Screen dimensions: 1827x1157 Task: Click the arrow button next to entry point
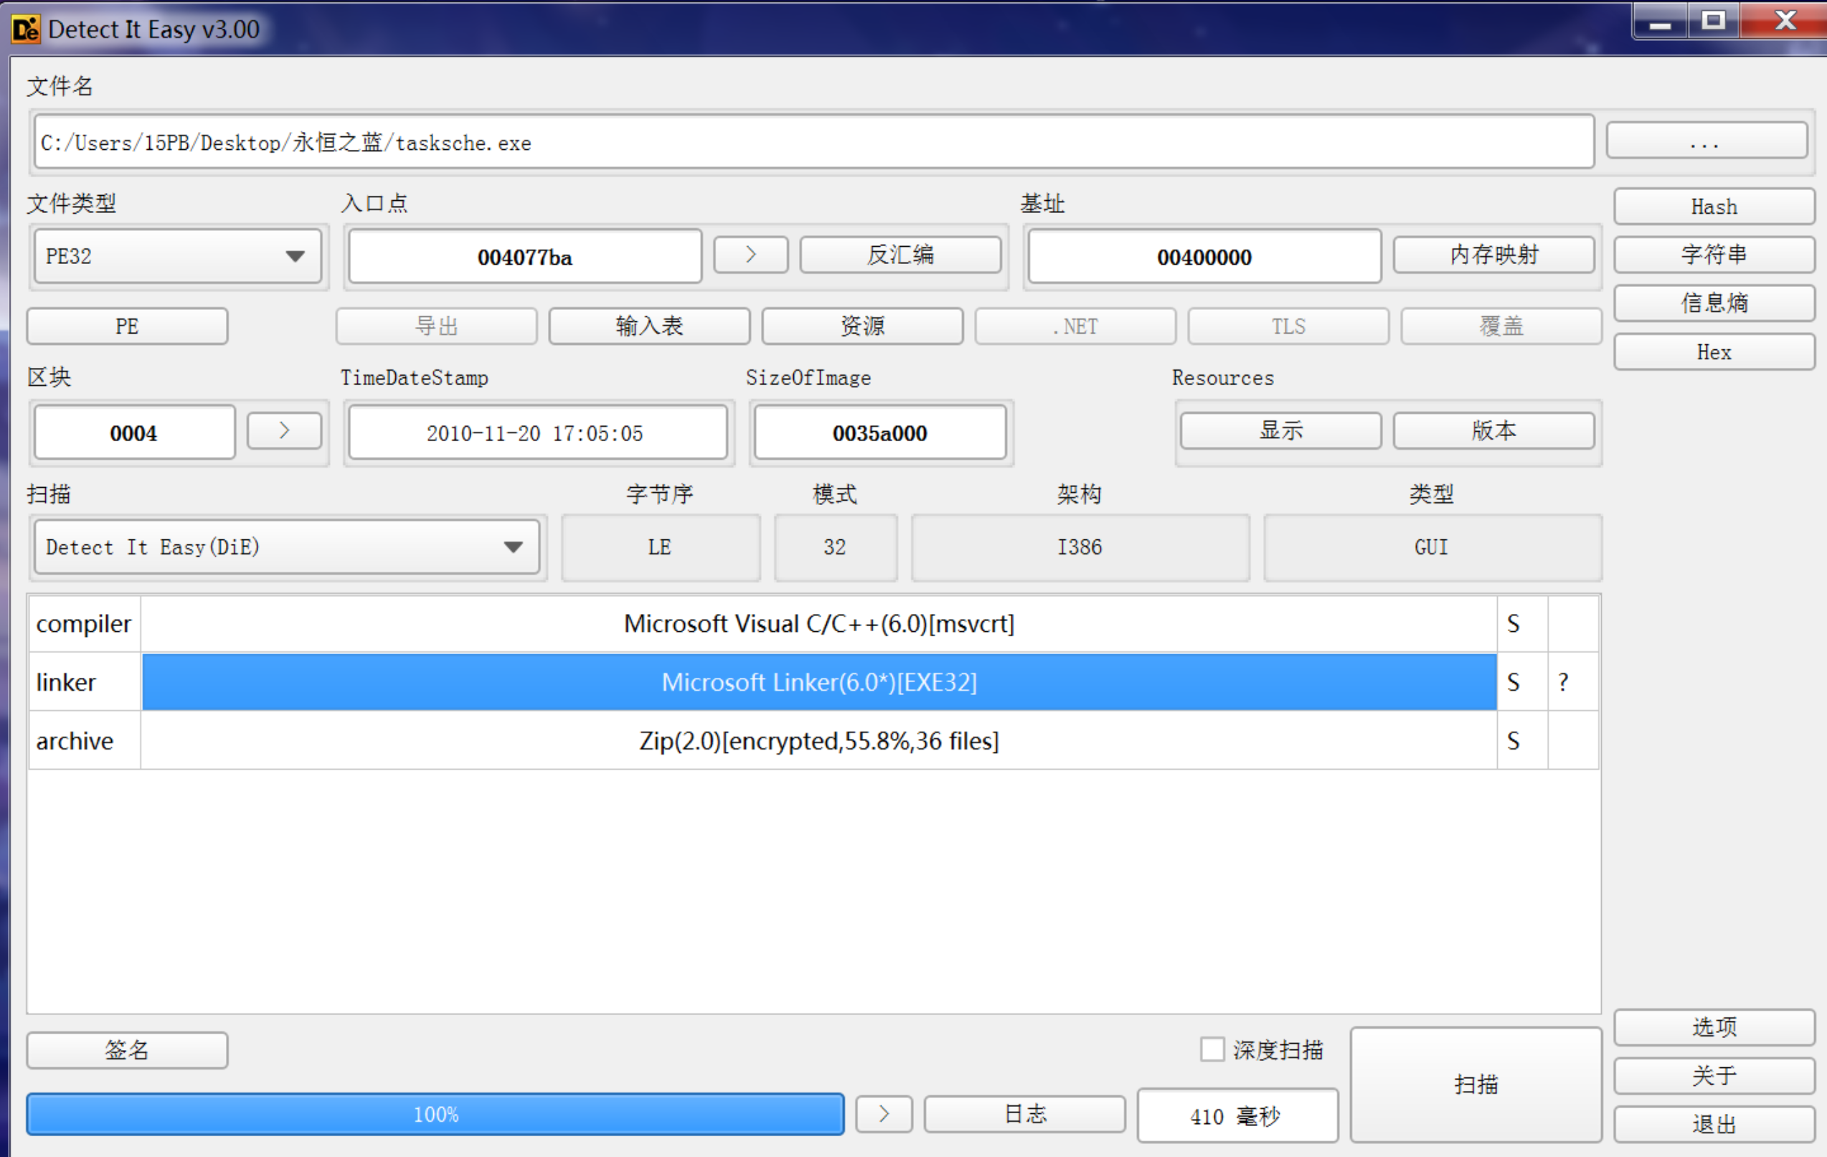(750, 255)
